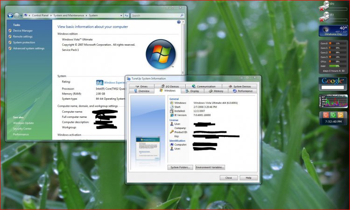Click the Windows Vista logo orb
The height and width of the screenshot is (210, 350).
tap(161, 54)
